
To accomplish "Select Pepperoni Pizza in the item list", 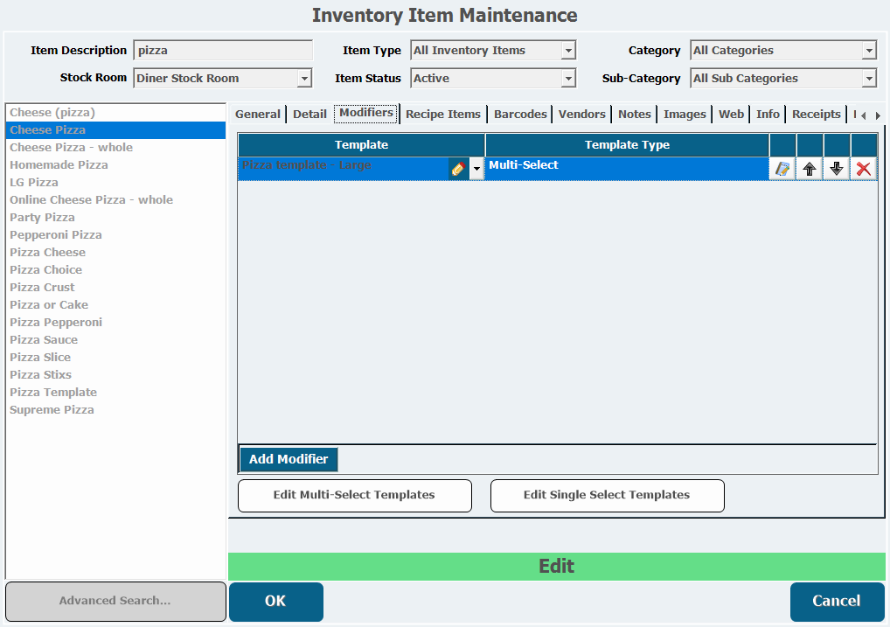I will point(56,234).
